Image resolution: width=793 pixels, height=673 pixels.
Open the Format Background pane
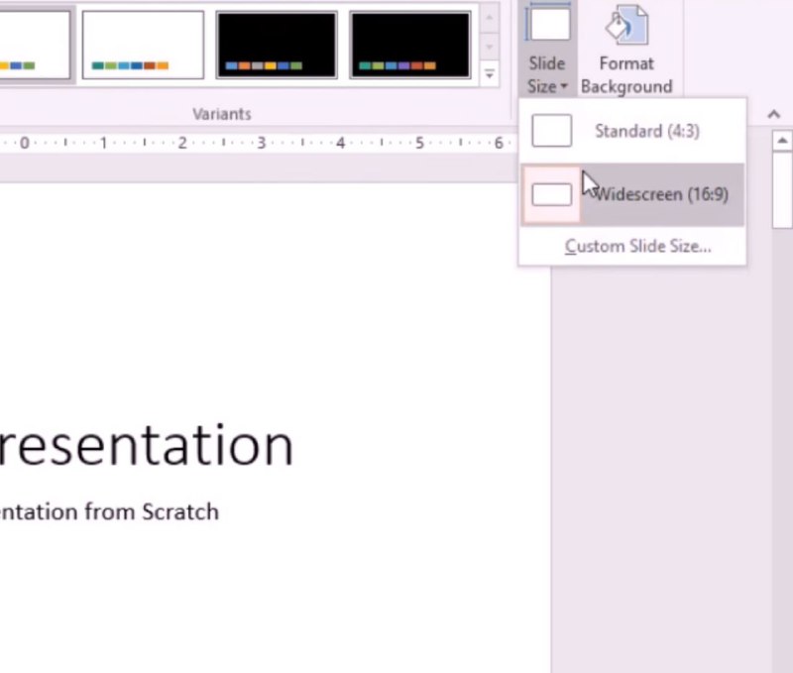point(625,50)
